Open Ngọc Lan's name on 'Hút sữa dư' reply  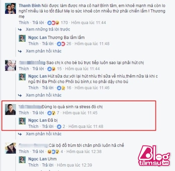pos(37,76)
